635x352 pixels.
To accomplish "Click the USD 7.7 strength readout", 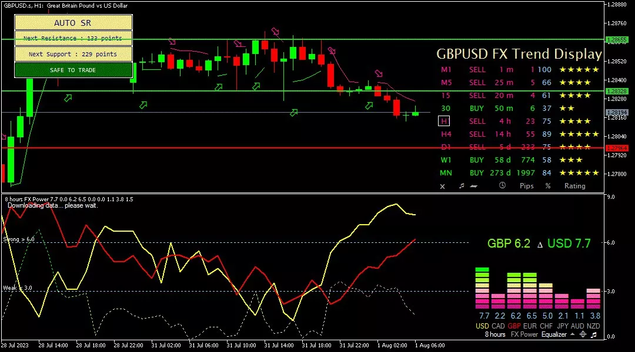I will pyautogui.click(x=569, y=243).
